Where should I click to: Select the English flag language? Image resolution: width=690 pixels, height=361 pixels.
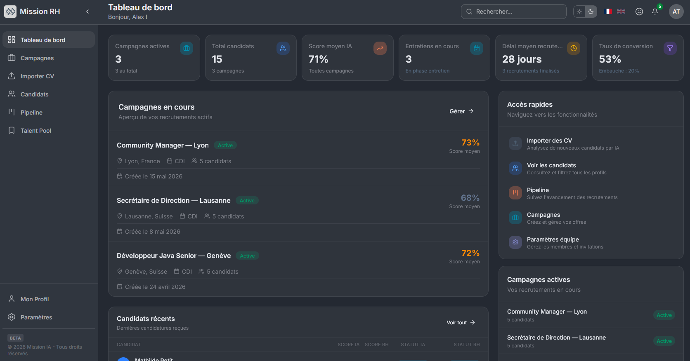click(621, 12)
